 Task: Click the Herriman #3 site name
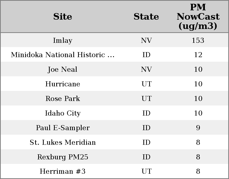coord(63,171)
